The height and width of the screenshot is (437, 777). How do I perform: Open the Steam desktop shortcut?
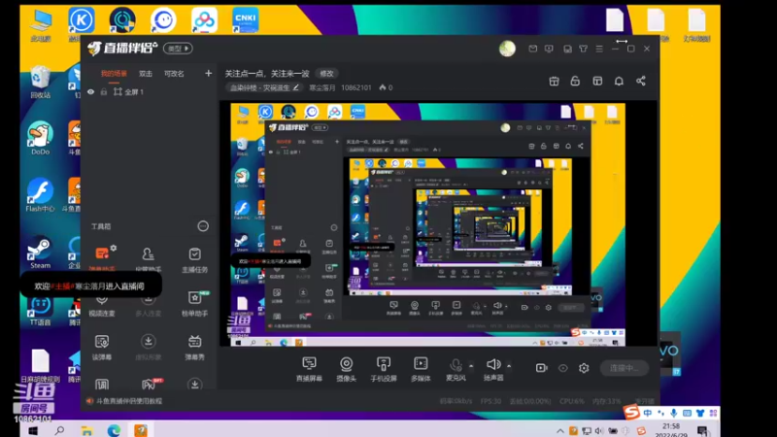pos(40,252)
